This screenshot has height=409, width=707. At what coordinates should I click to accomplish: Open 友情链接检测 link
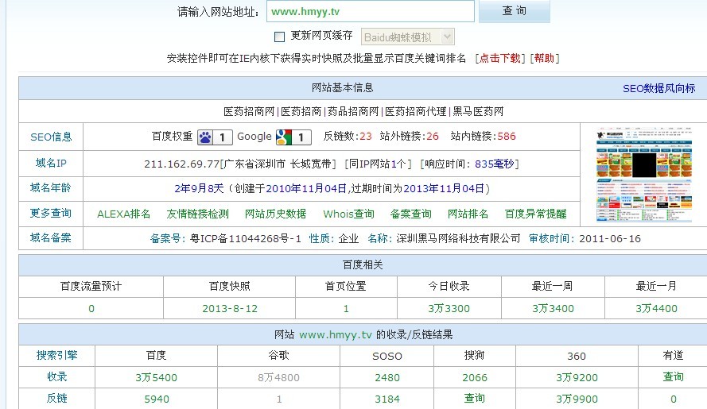(x=197, y=214)
